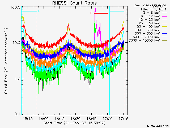Click the 300 - 800 keV legend entry
Image resolution: width=170 pixels, height=128 pixels.
click(x=151, y=34)
